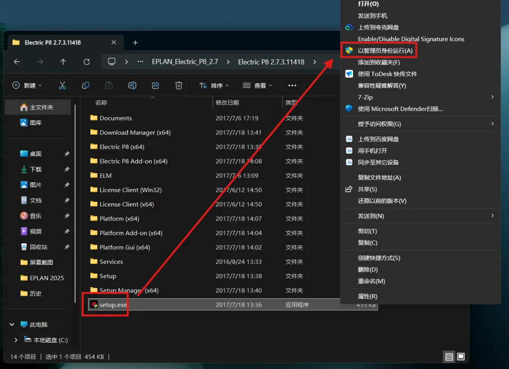Open the Sort (排序) dropdown

214,85
